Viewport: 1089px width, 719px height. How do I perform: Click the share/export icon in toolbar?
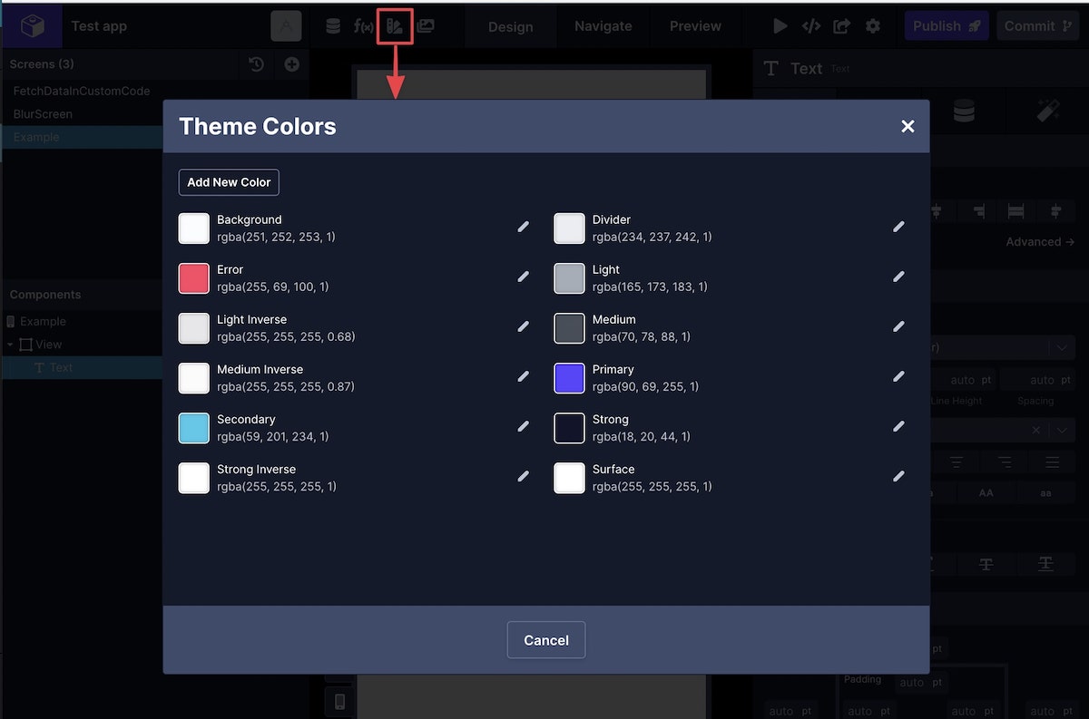tap(842, 26)
